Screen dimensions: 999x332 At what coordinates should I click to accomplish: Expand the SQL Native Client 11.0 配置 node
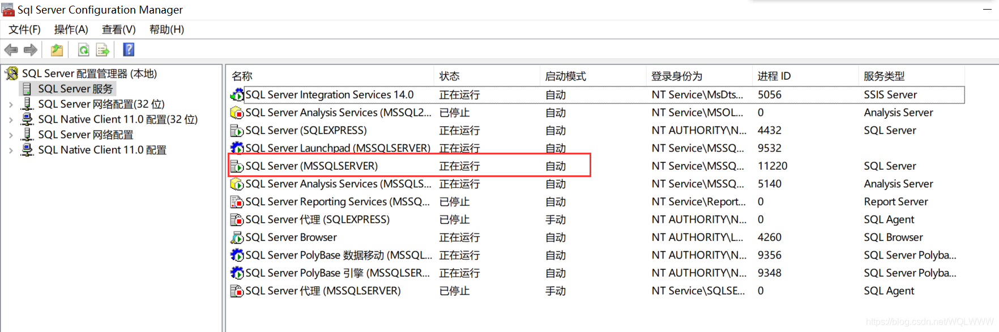click(x=11, y=150)
